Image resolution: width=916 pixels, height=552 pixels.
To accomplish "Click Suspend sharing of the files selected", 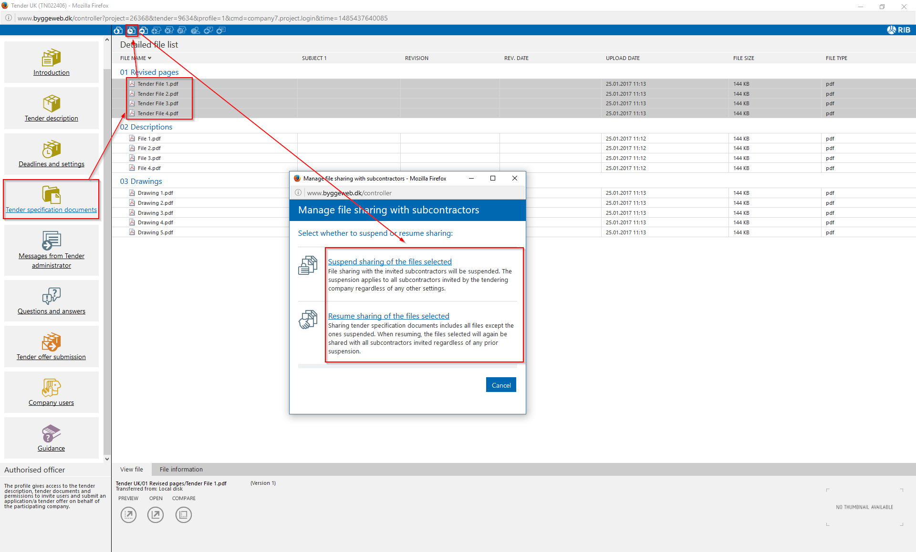I will [x=389, y=261].
